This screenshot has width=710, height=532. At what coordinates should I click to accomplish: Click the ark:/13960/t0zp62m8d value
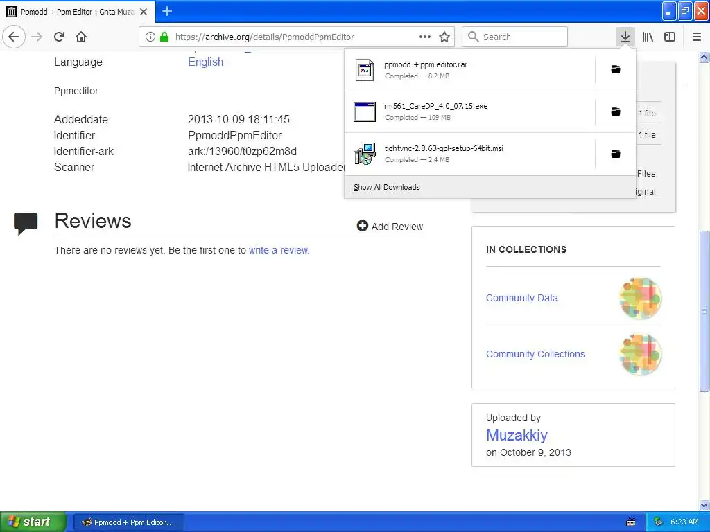click(x=242, y=151)
